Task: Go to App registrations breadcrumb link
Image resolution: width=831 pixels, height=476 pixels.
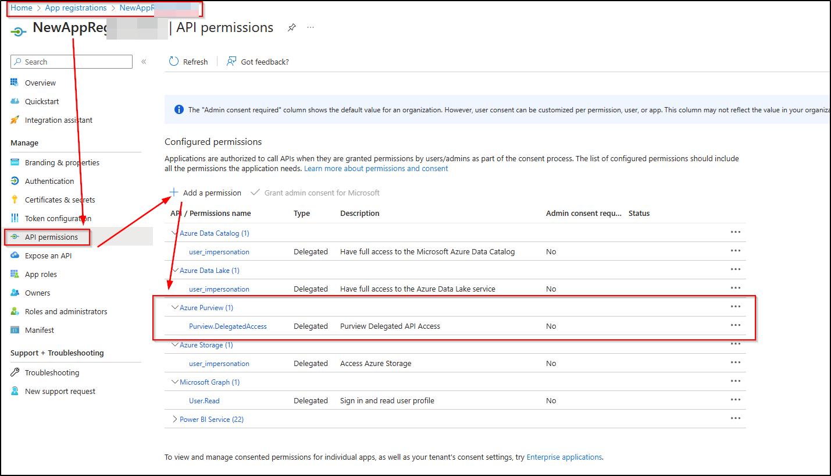Action: (76, 8)
